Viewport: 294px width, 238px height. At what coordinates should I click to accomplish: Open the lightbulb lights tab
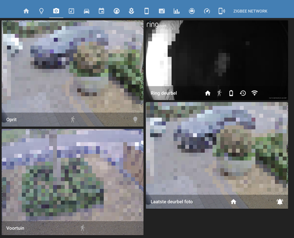click(x=41, y=11)
